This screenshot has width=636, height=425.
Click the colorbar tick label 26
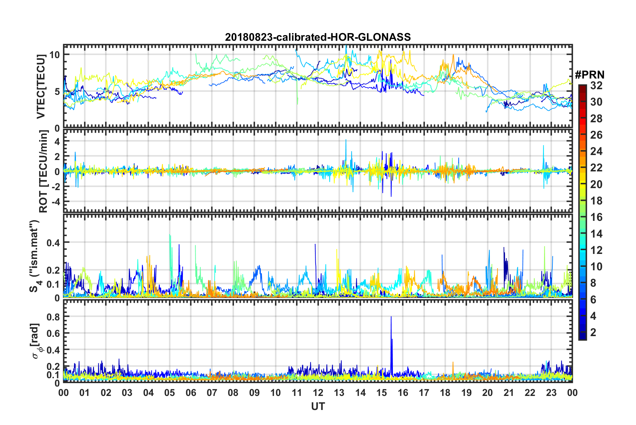pyautogui.click(x=596, y=135)
